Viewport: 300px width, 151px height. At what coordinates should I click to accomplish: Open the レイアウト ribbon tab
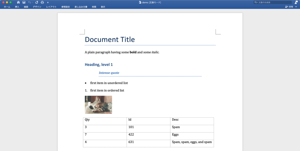51,7
